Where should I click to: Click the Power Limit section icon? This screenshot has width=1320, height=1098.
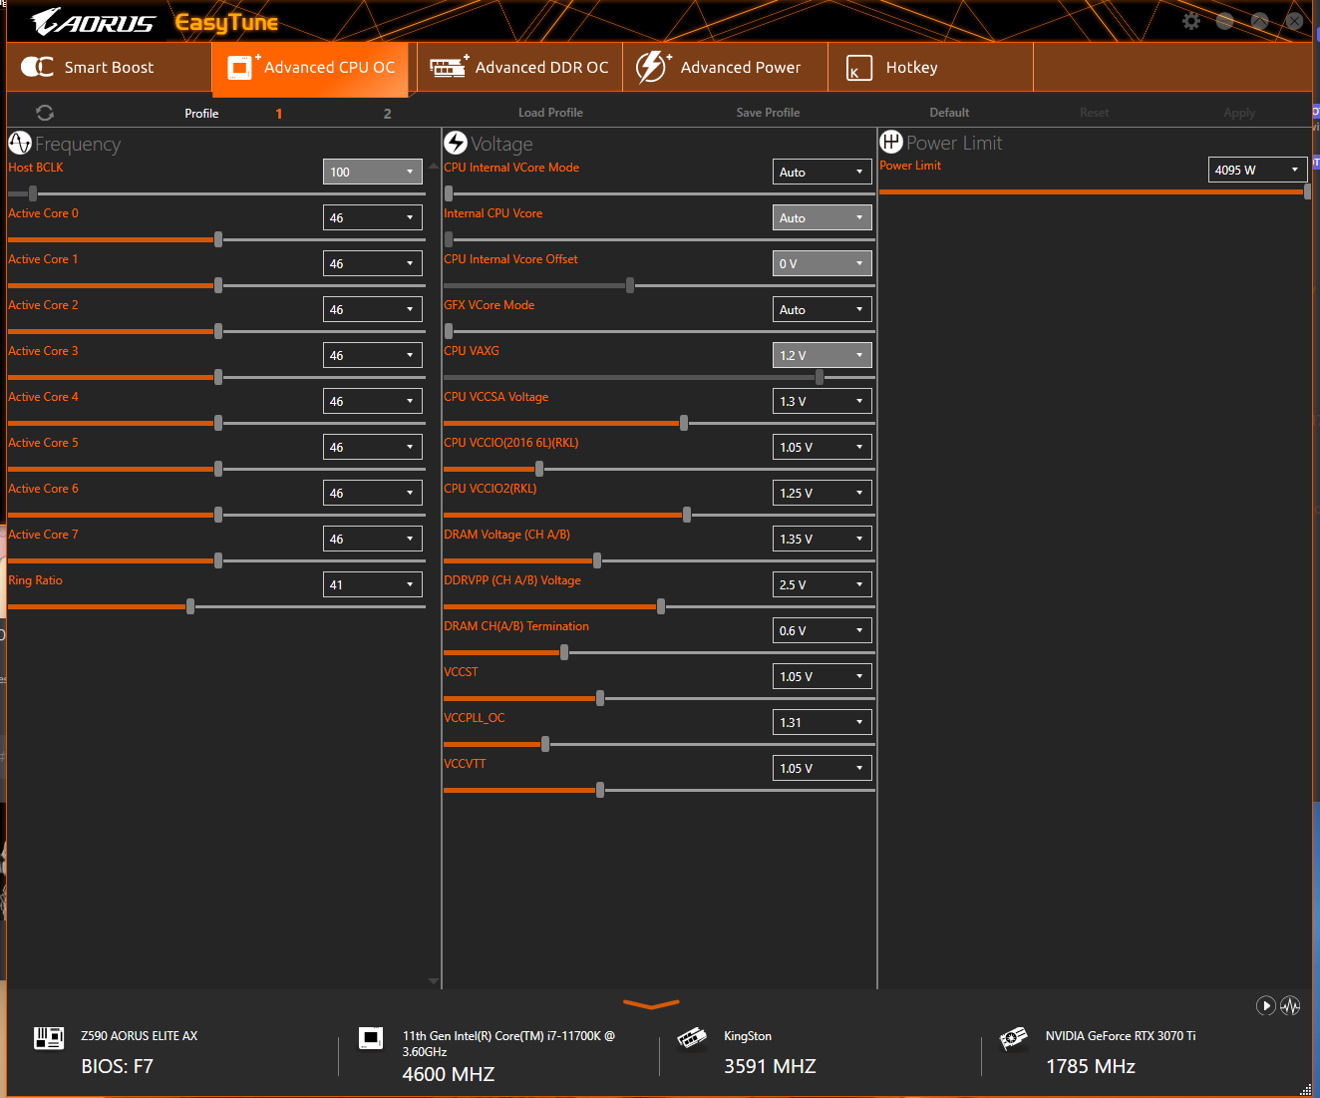[x=891, y=142]
